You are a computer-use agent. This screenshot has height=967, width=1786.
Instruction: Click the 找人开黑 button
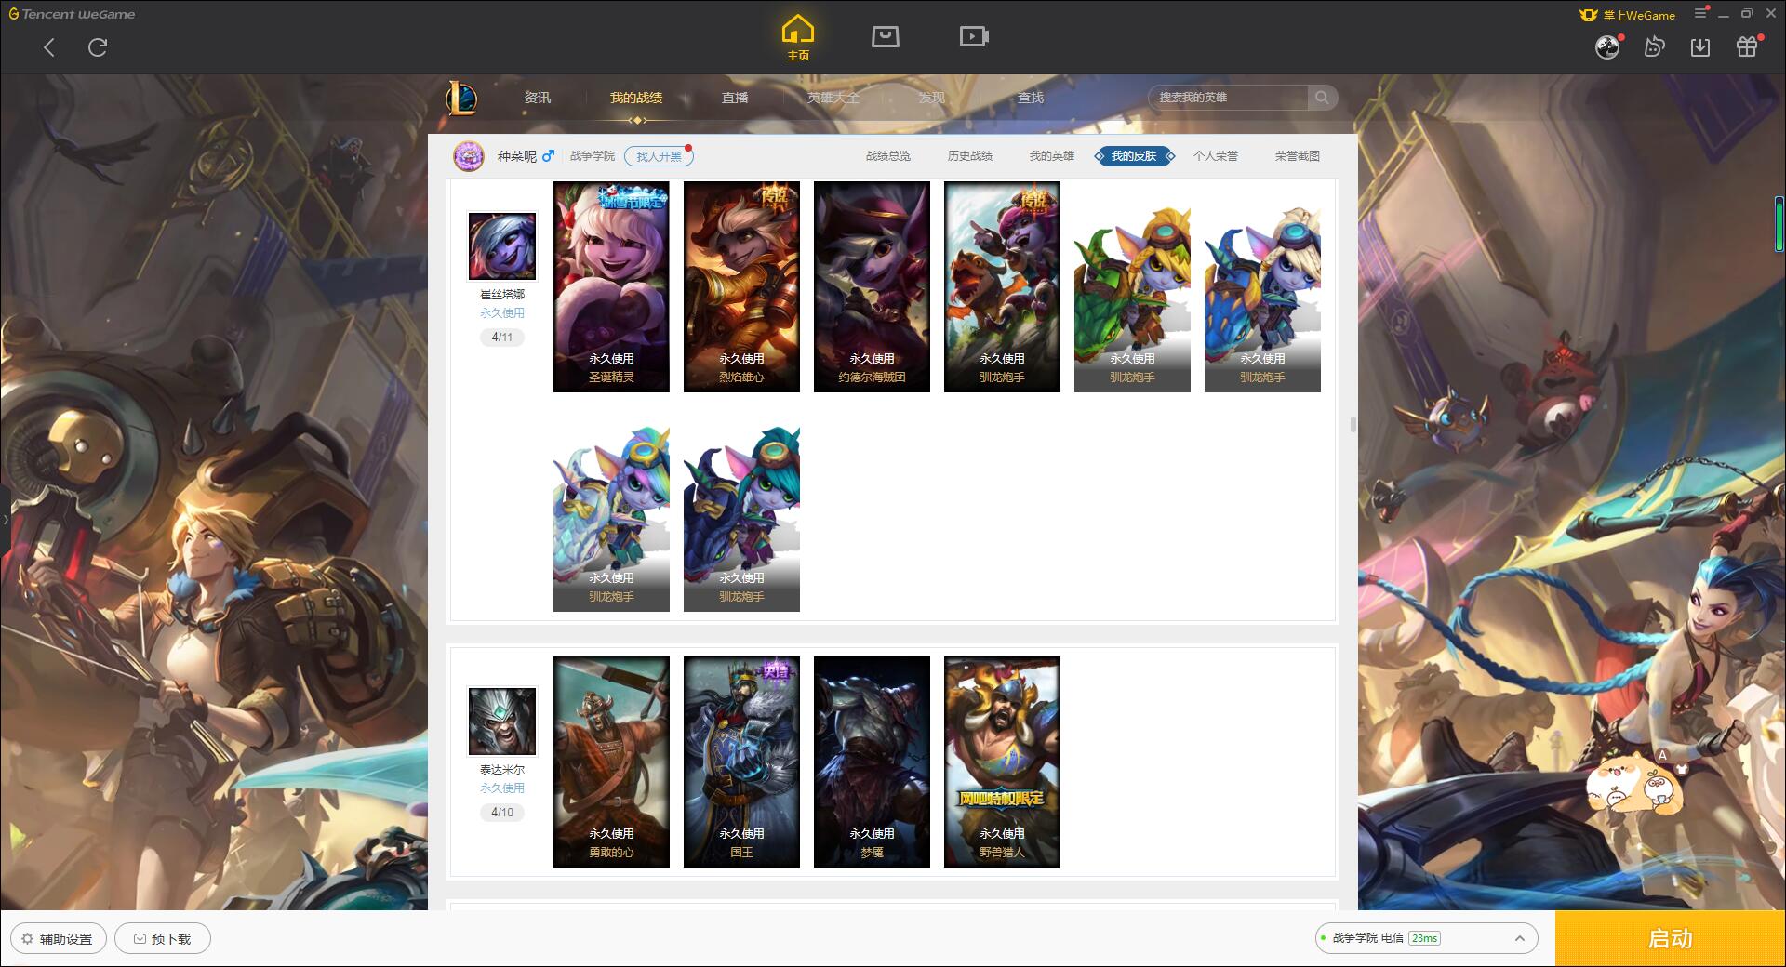pos(659,156)
